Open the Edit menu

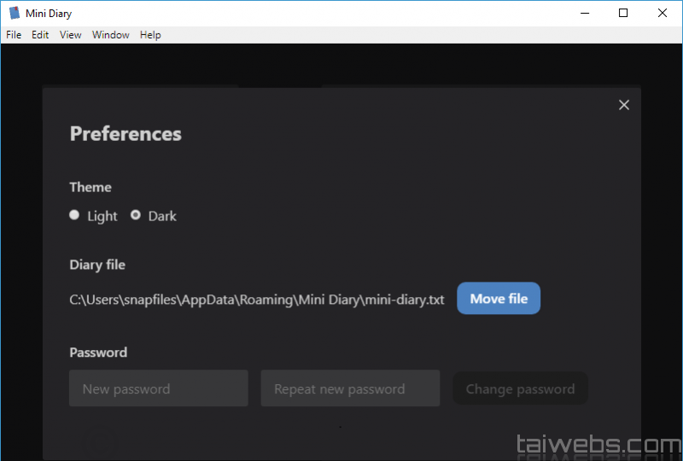(x=40, y=35)
